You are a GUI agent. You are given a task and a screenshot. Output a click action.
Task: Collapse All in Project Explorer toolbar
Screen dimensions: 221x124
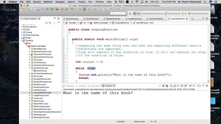[x=46, y=23]
